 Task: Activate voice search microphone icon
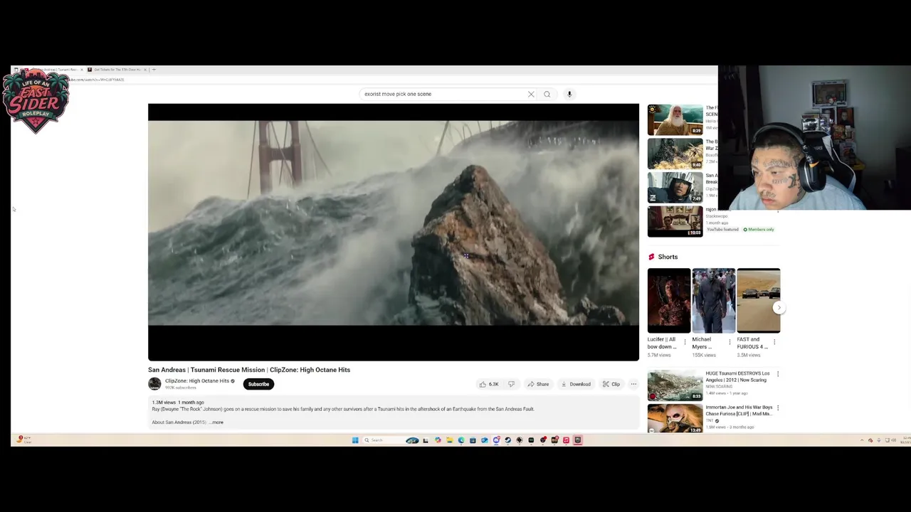[x=569, y=94]
